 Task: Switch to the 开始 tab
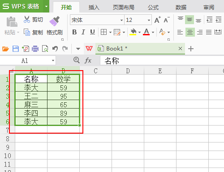tap(66, 7)
